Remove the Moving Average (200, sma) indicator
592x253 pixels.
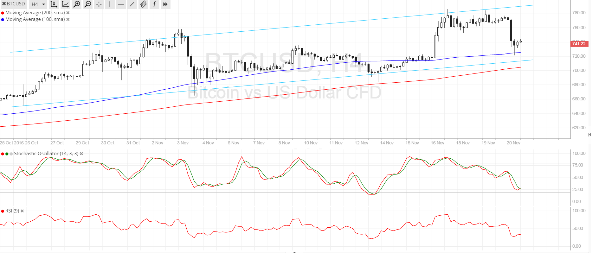[68, 13]
